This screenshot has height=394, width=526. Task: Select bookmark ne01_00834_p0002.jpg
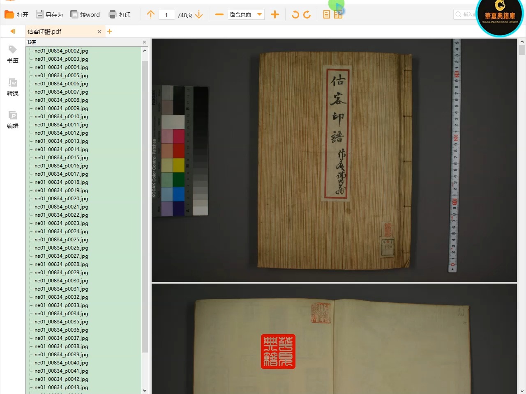61,51
